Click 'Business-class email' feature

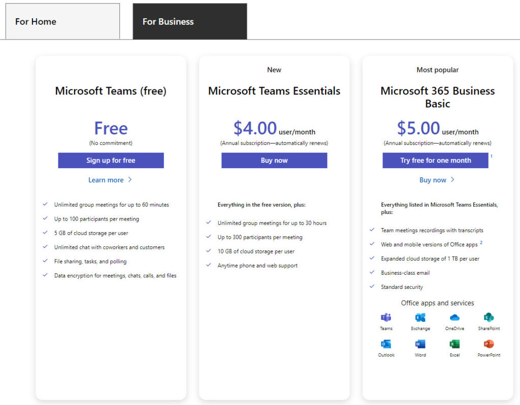click(405, 273)
